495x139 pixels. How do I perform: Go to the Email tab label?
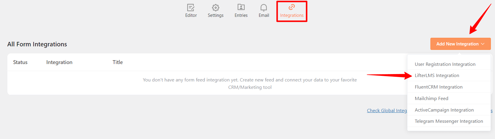coord(264,15)
